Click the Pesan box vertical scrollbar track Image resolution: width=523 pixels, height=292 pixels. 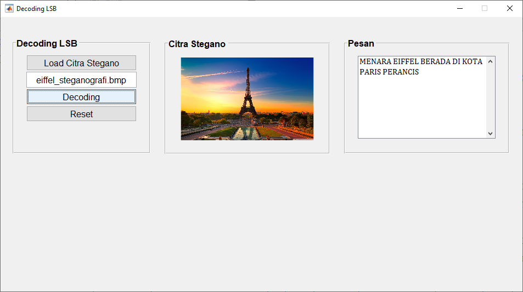490,98
